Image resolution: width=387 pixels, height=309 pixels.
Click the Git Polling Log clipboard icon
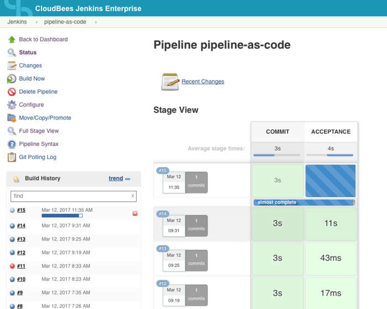pos(12,157)
